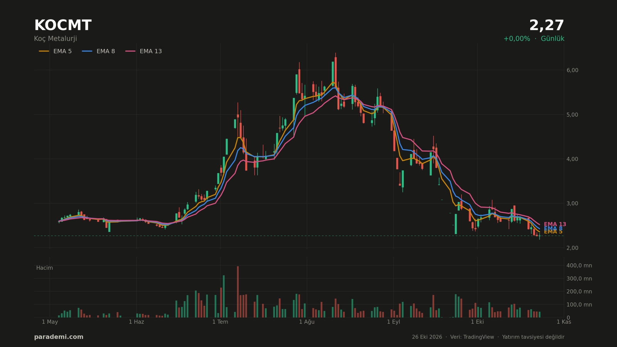Click the orange EMA 5 legend line swatch
The image size is (617, 347).
tap(44, 51)
